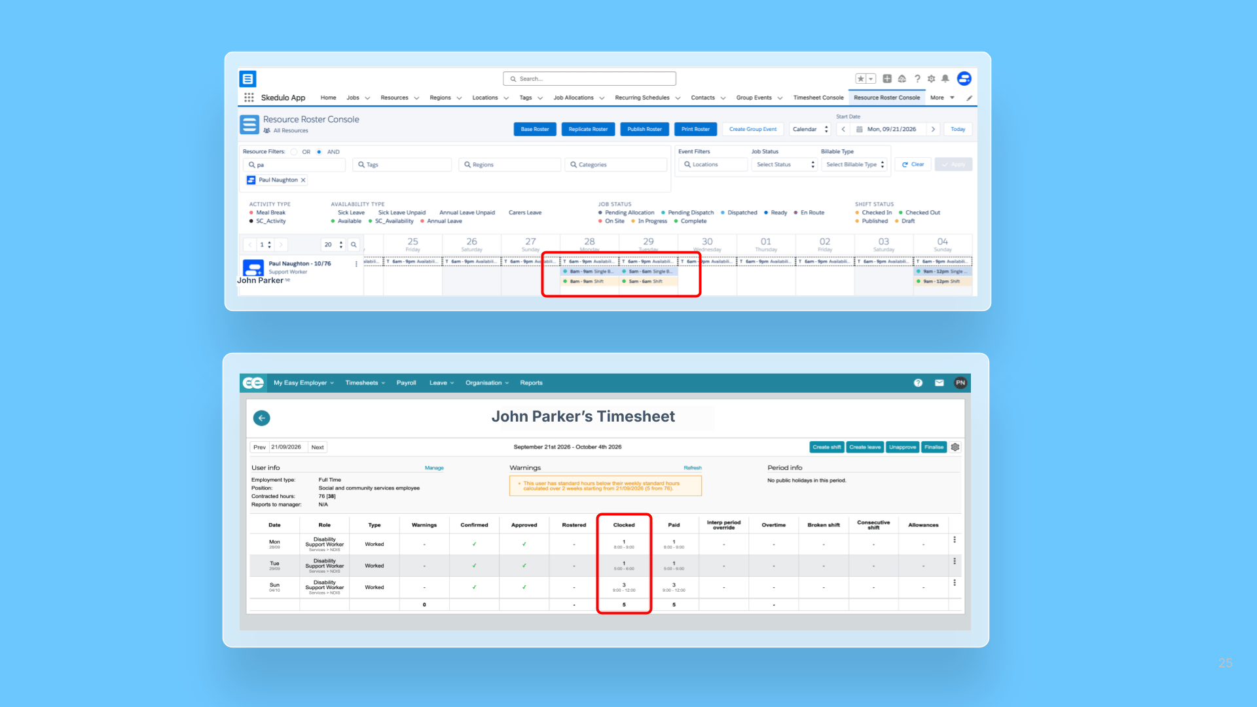This screenshot has height=707, width=1257.
Task: Open the Timesheet Console tab
Action: point(818,98)
